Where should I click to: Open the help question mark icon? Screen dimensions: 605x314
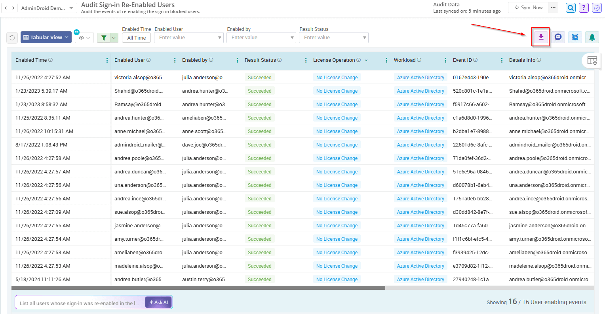point(583,8)
